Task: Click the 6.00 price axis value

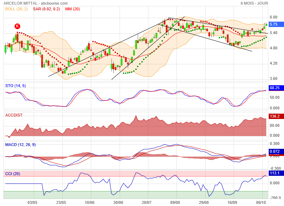Action: 273,17
